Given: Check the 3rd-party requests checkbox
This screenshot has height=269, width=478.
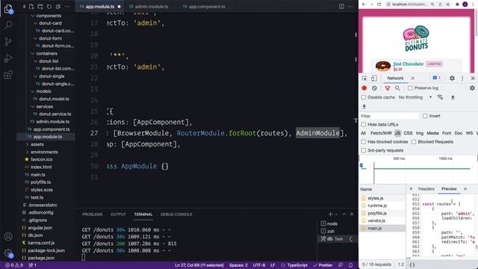Looking at the screenshot, I should 364,150.
